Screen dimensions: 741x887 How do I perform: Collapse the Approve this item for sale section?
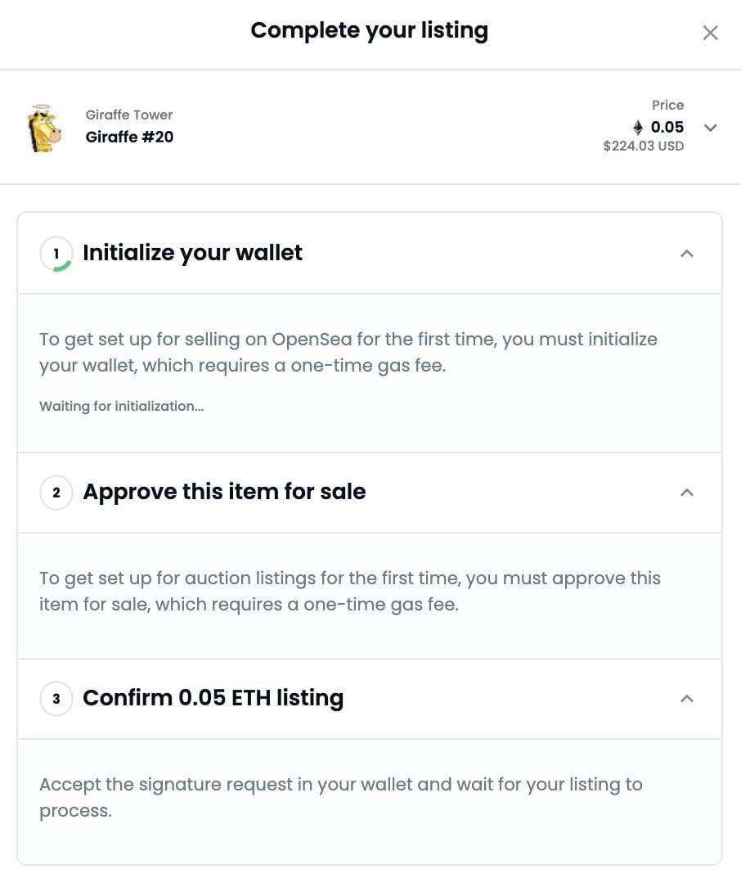coord(687,493)
